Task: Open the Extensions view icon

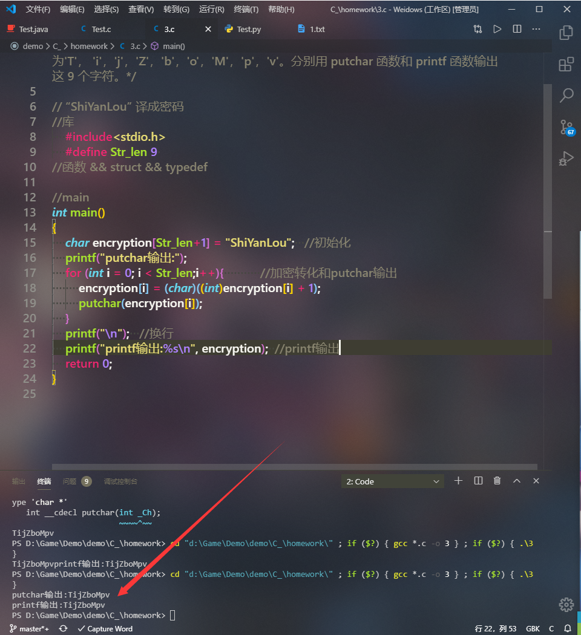Action: pyautogui.click(x=566, y=64)
